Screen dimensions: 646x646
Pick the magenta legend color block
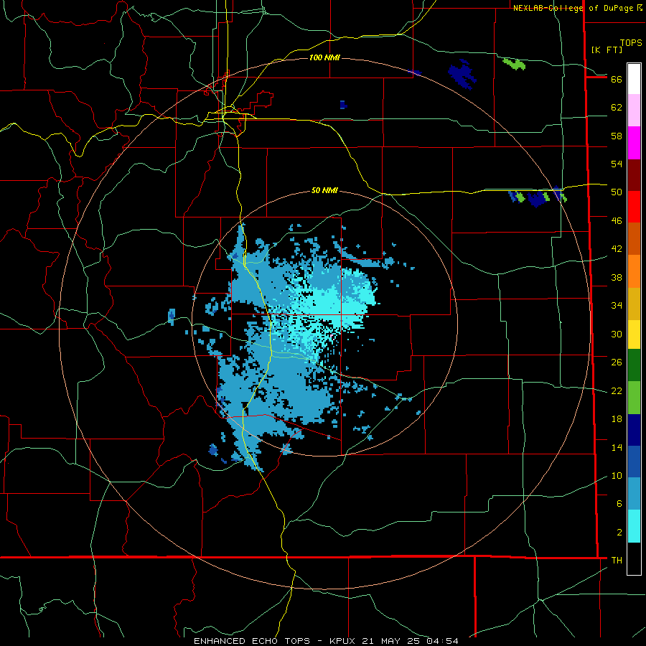click(x=634, y=143)
